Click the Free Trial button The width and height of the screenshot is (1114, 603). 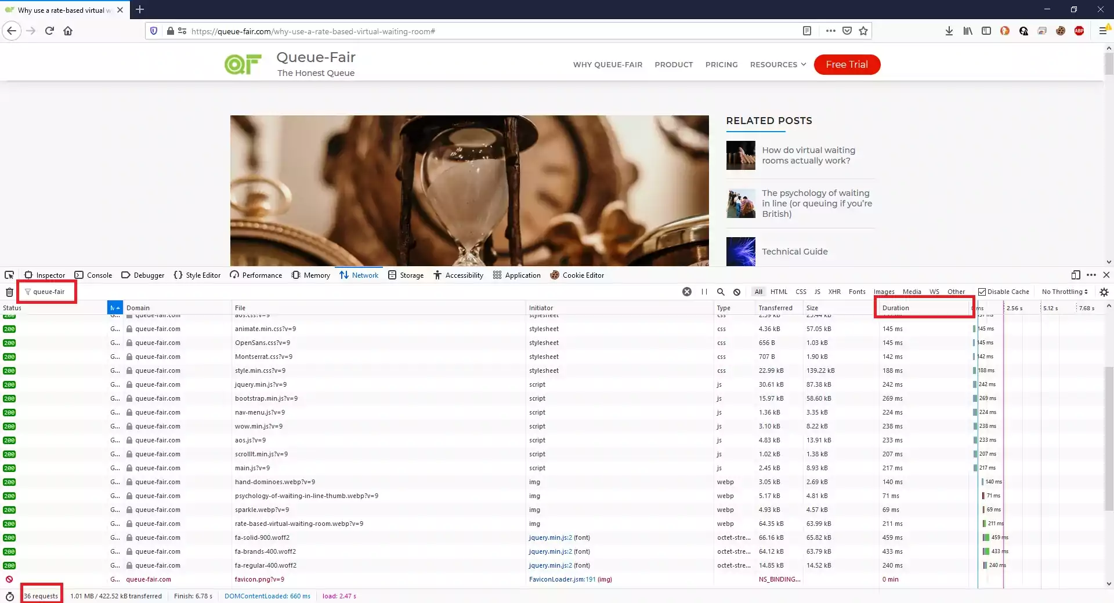(x=847, y=64)
